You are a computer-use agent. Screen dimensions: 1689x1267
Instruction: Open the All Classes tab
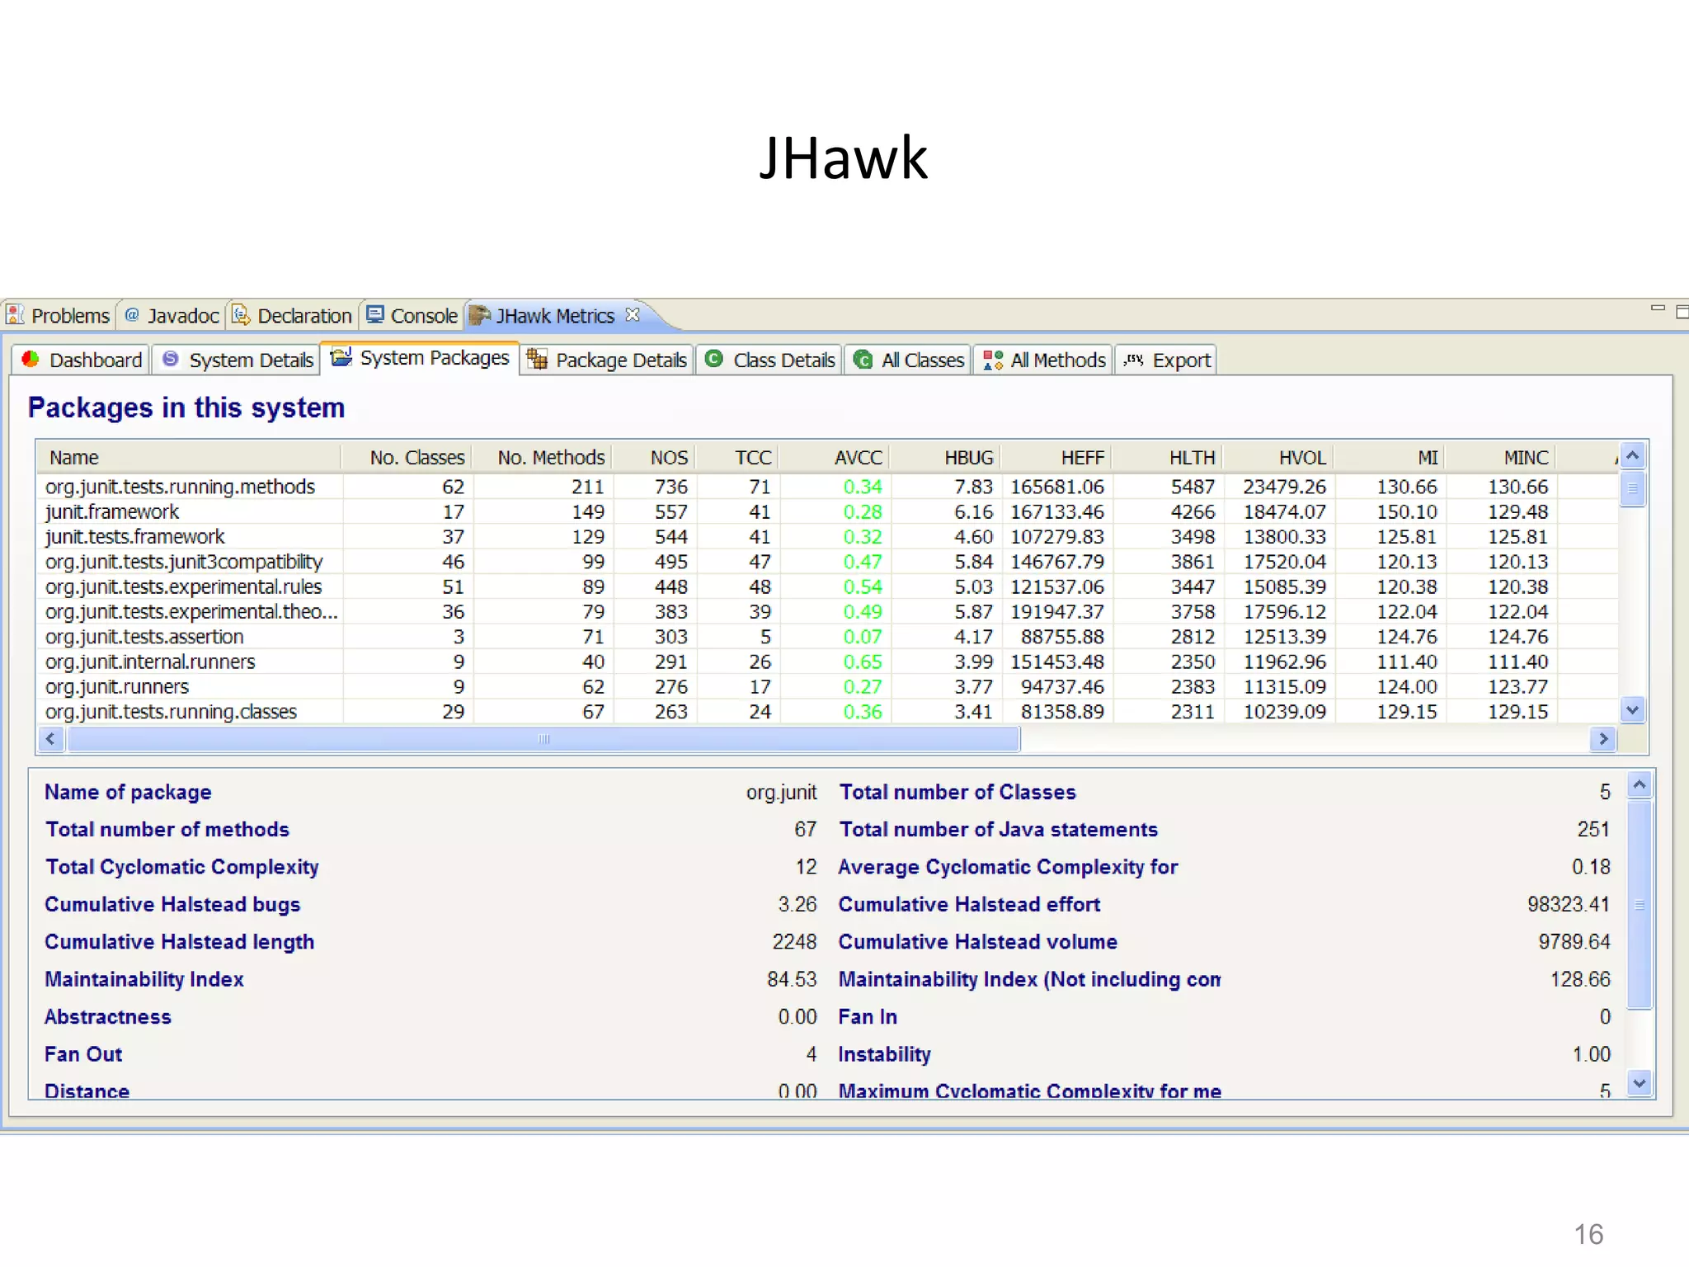[x=909, y=360]
